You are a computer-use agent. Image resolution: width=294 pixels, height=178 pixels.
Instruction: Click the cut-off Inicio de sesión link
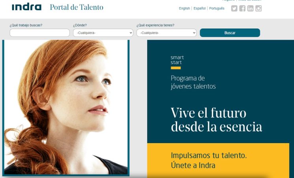pyautogui.click(x=249, y=0)
